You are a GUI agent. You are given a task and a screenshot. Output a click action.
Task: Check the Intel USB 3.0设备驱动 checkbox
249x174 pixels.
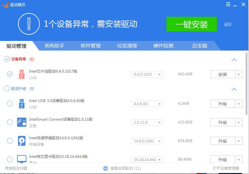[x=10, y=104]
